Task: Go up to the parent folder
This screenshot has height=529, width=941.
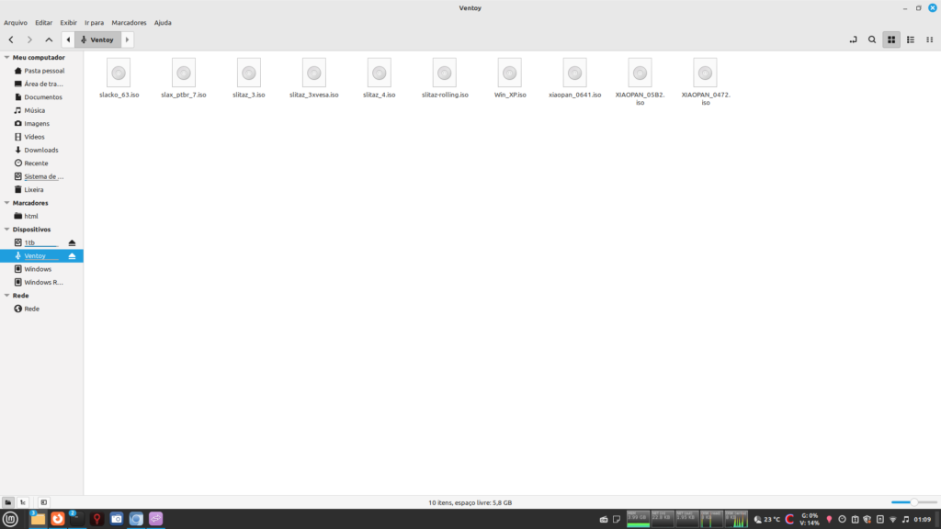Action: click(x=49, y=39)
